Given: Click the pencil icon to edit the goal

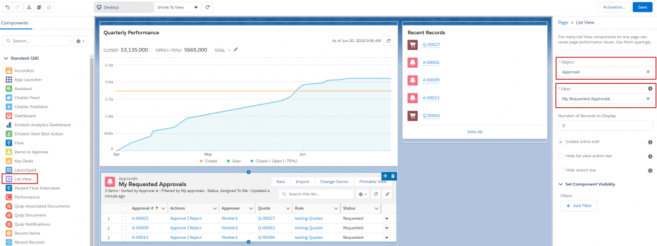Looking at the screenshot, I should (236, 49).
